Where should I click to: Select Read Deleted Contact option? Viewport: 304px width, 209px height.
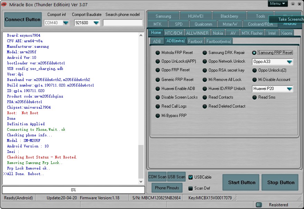click(x=204, y=106)
